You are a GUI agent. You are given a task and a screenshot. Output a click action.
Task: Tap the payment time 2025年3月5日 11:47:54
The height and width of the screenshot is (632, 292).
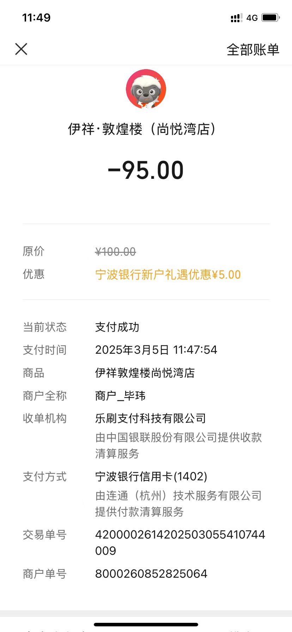(x=156, y=350)
